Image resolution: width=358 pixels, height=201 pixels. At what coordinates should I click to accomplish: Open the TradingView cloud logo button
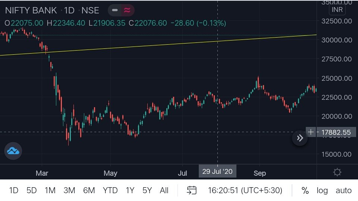click(x=13, y=151)
